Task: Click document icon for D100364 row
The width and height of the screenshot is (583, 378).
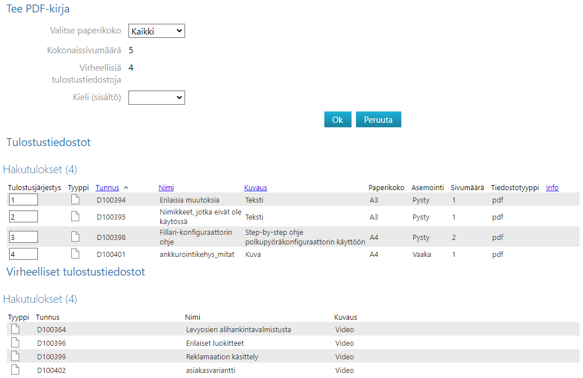Action: pyautogui.click(x=15, y=329)
